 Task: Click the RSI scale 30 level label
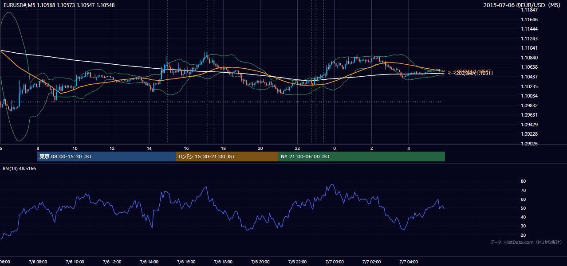[523, 226]
